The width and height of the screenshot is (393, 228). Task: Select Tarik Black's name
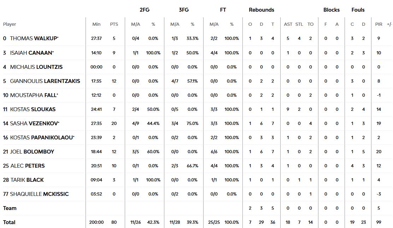pyautogui.click(x=27, y=180)
